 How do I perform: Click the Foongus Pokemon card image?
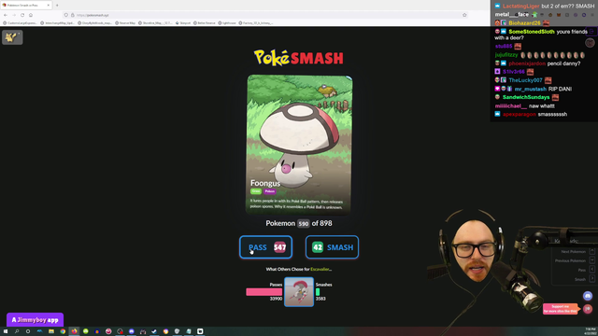[x=299, y=145]
